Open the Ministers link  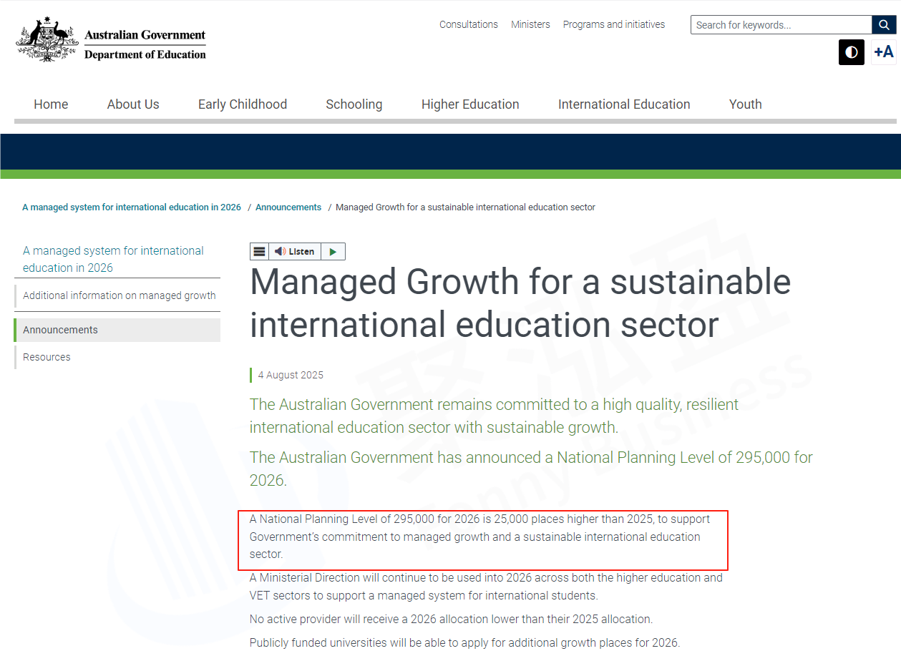coord(530,24)
